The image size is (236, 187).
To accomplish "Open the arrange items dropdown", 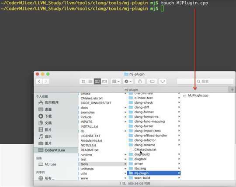I will [x=116, y=82].
